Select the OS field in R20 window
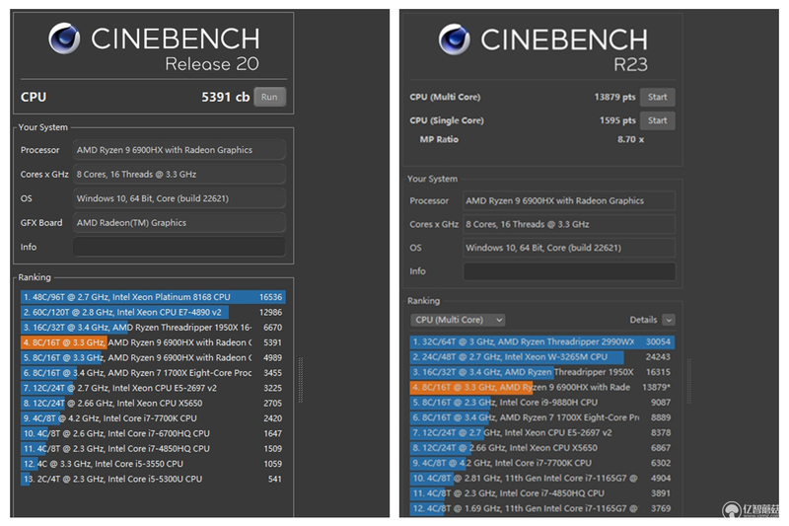 (x=179, y=198)
